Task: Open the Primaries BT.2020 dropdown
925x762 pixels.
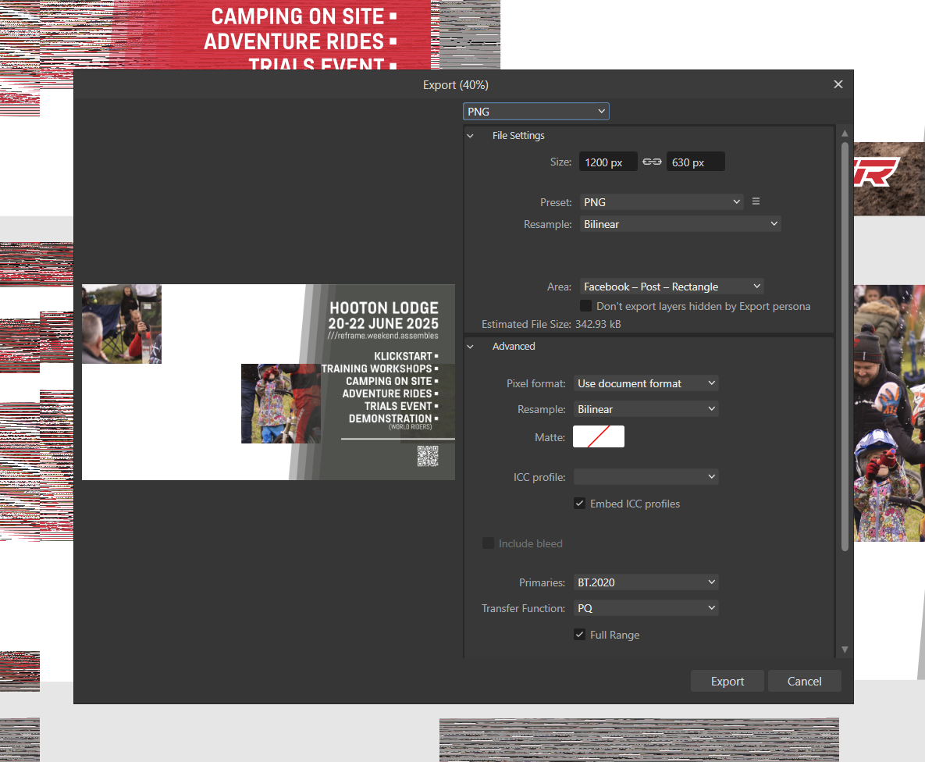Action: pos(646,582)
